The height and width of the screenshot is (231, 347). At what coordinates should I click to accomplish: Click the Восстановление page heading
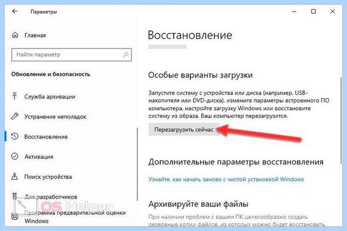pyautogui.click(x=190, y=35)
